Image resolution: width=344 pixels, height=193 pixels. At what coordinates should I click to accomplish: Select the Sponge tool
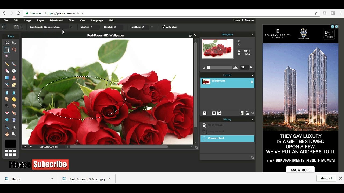pyautogui.click(x=14, y=99)
